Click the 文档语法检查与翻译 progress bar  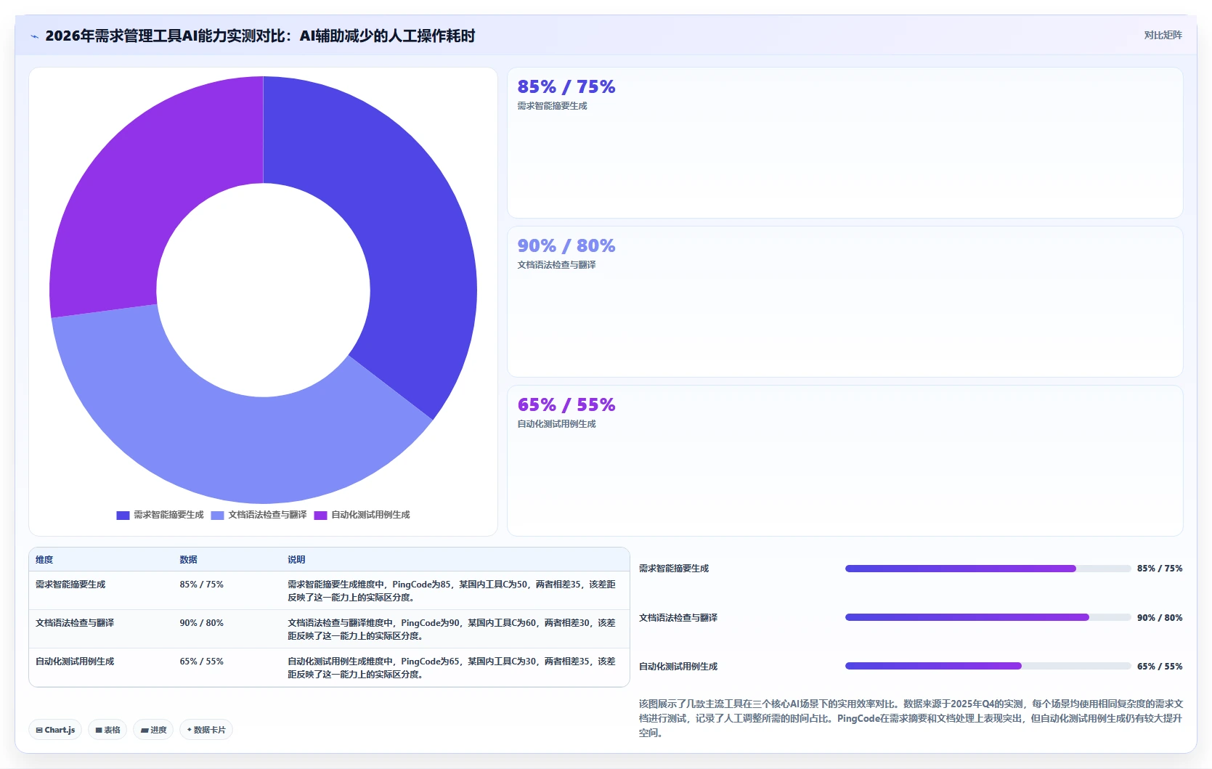coord(988,617)
